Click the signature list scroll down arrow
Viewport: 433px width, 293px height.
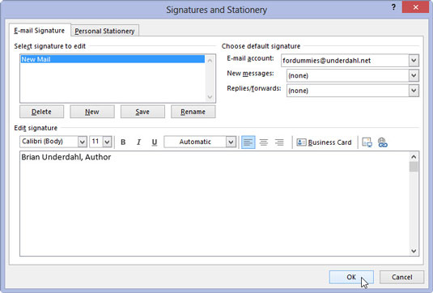(x=210, y=96)
